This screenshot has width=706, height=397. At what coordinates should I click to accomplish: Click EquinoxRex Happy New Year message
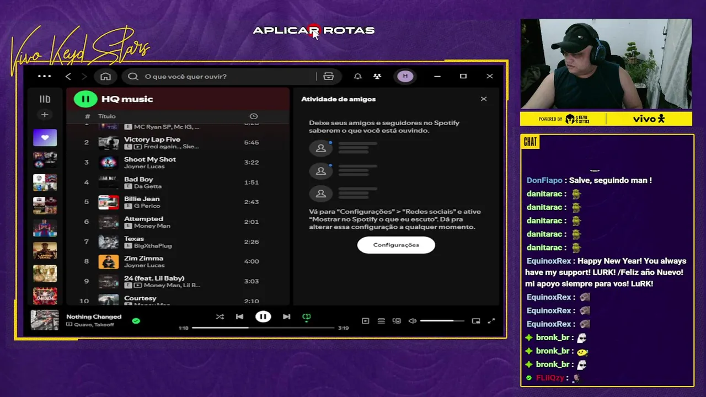point(606,272)
